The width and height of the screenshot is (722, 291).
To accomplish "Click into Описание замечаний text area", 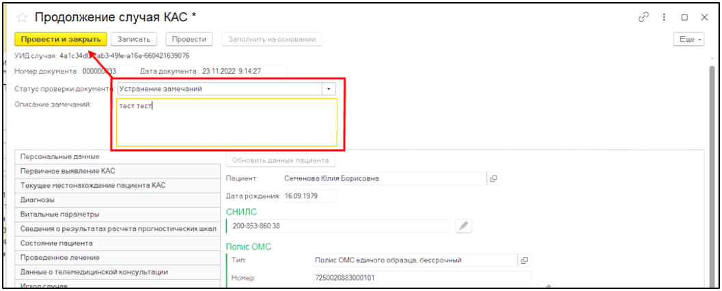I will (x=226, y=123).
